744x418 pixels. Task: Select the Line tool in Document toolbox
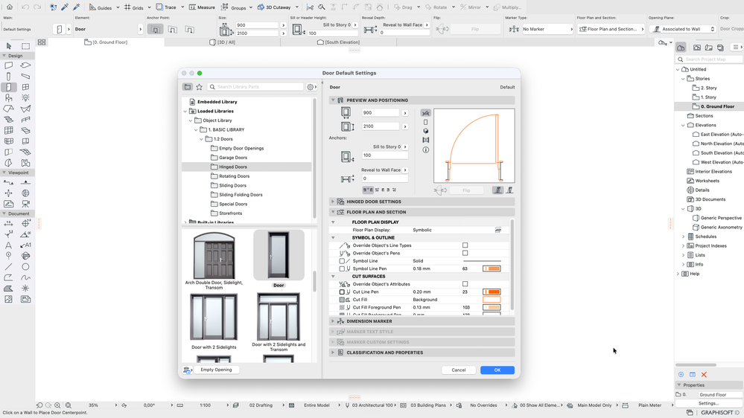[x=8, y=267]
